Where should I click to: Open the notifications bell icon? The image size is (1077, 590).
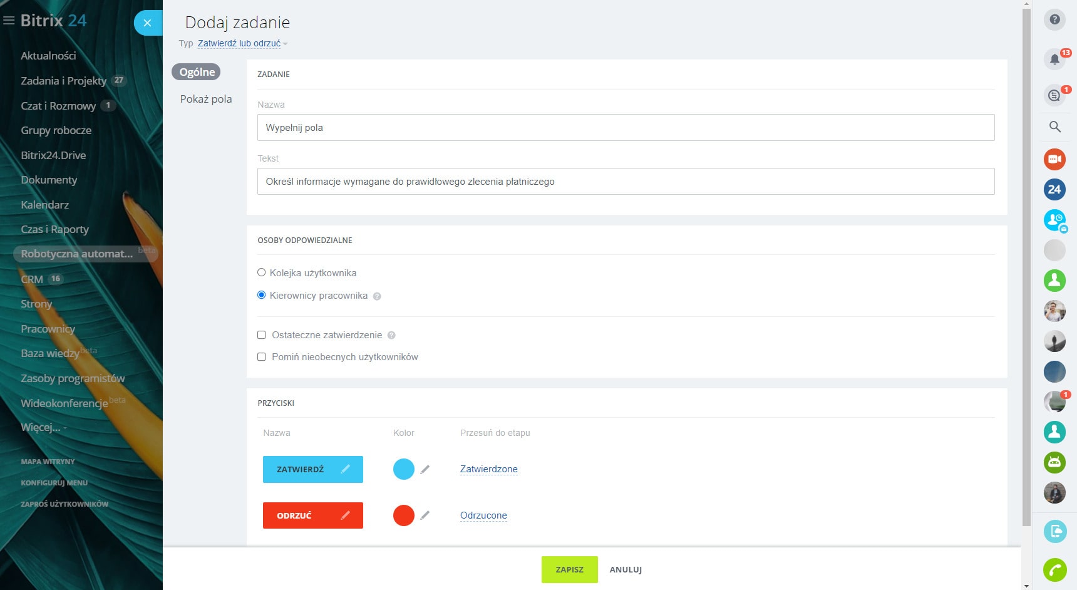pos(1054,60)
